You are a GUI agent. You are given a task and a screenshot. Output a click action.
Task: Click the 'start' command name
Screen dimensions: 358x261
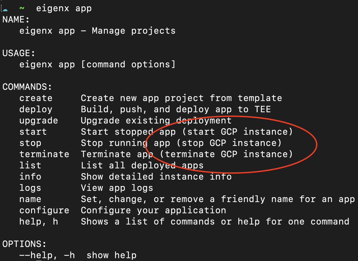click(x=33, y=132)
